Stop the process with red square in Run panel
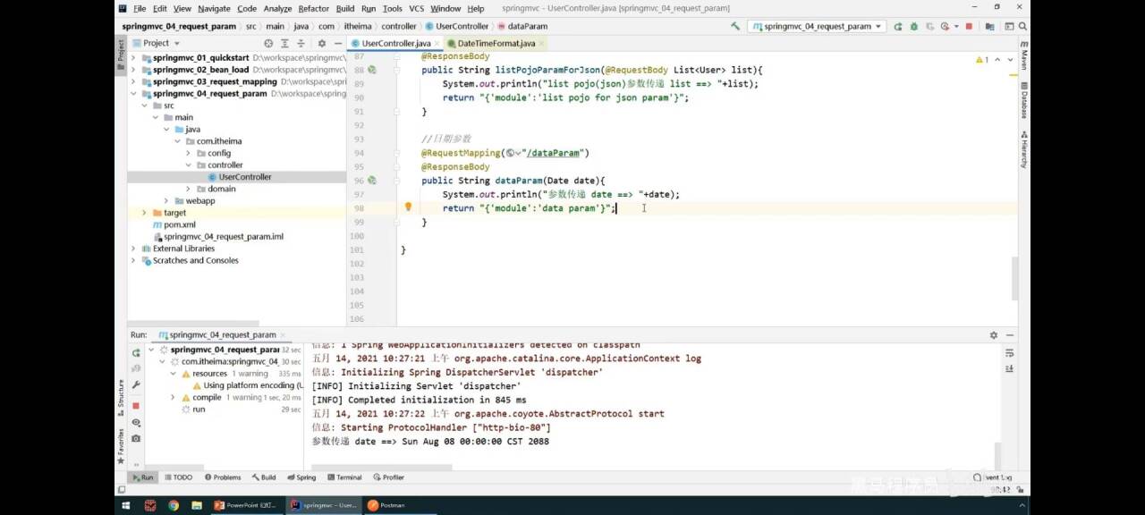Viewport: 1145px width, 515px height. [x=136, y=405]
